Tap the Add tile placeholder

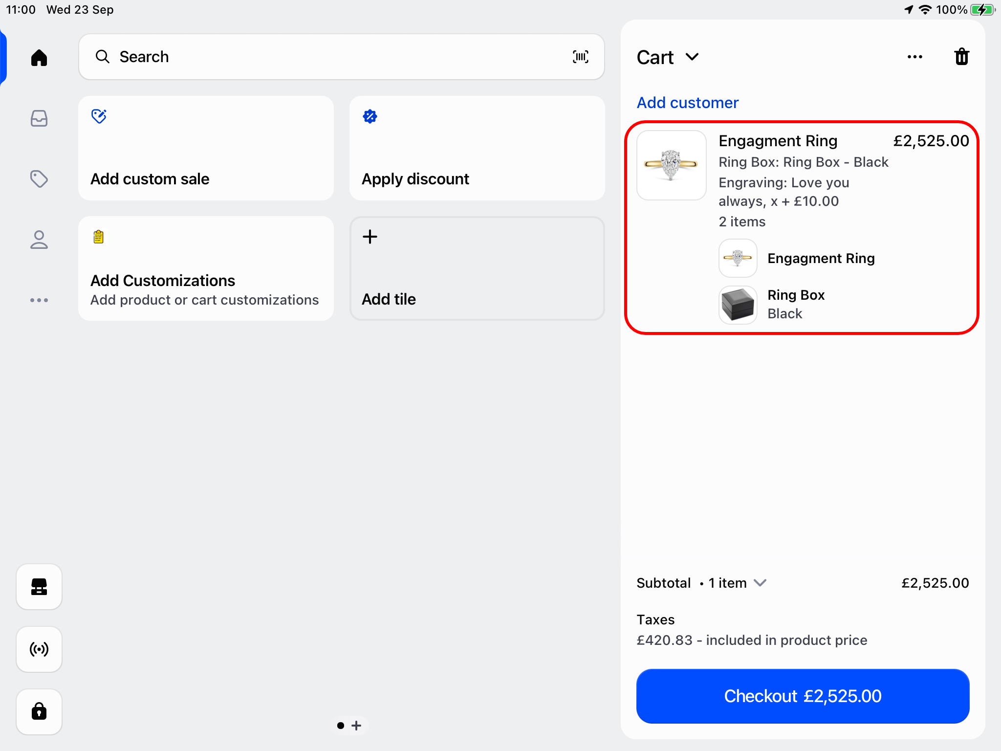477,268
